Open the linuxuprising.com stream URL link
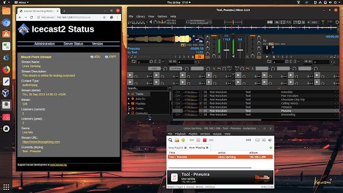Image resolution: width=343 pixels, height=193 pixels. point(41,142)
